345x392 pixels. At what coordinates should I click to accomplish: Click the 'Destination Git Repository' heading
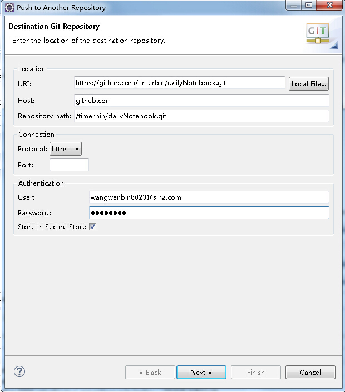[54, 26]
